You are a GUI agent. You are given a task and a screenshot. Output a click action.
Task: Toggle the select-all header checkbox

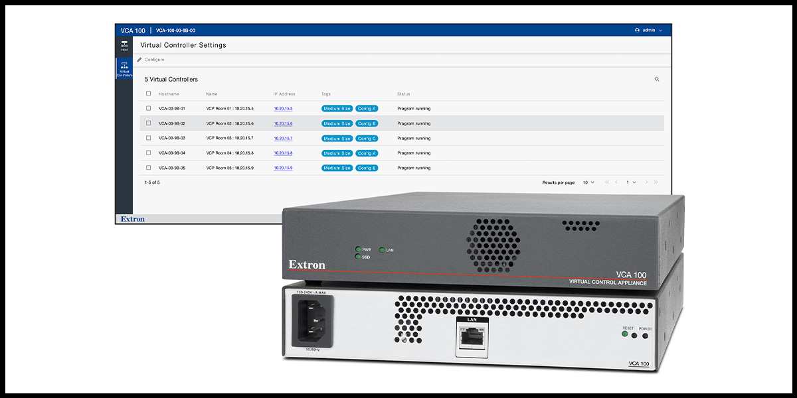[x=148, y=94]
